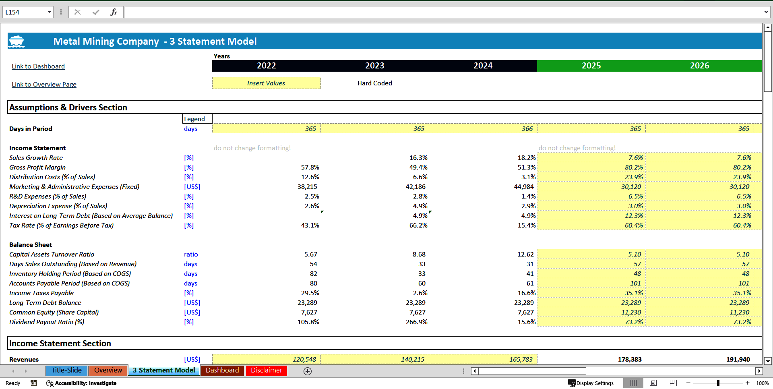Image resolution: width=773 pixels, height=389 pixels.
Task: Select 2023 Dividend Payout Ratio 266.9% cell
Action: pyautogui.click(x=374, y=322)
